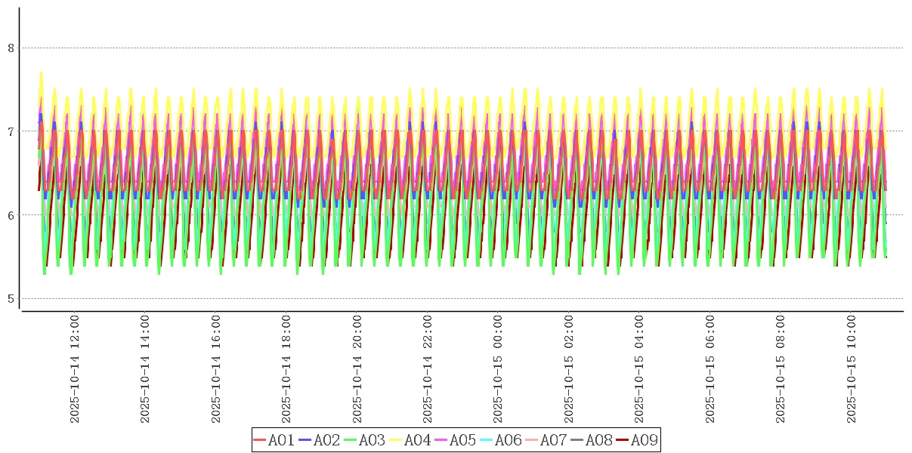Click the A04 legend label
912x453 pixels.
coord(417,440)
